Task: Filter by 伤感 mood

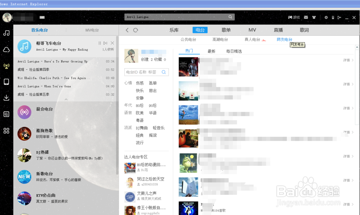Action: [140, 83]
